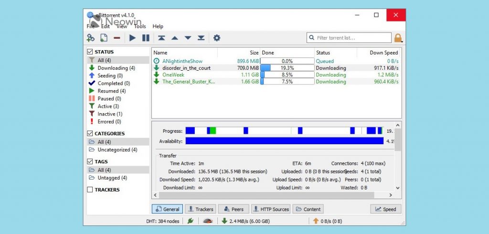
Task: Switch to the Content tab
Action: tap(308, 209)
